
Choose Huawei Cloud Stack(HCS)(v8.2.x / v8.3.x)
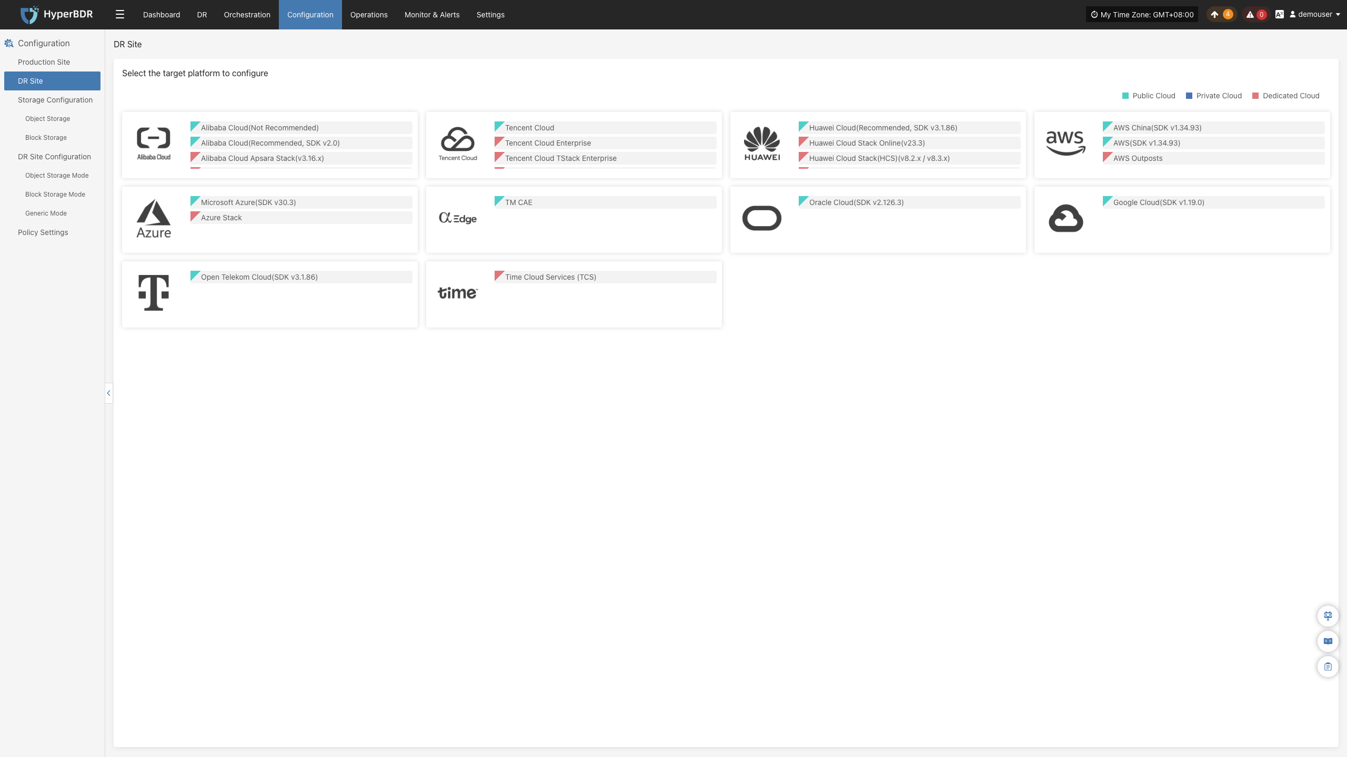point(910,158)
